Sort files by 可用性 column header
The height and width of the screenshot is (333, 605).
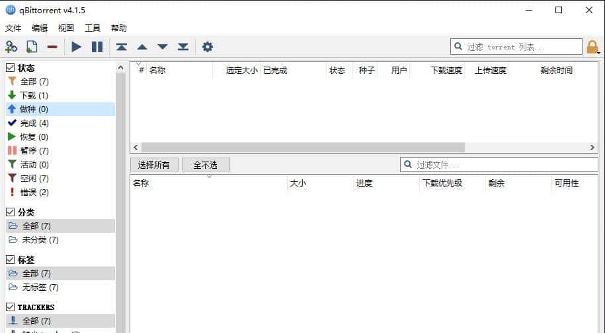575,183
